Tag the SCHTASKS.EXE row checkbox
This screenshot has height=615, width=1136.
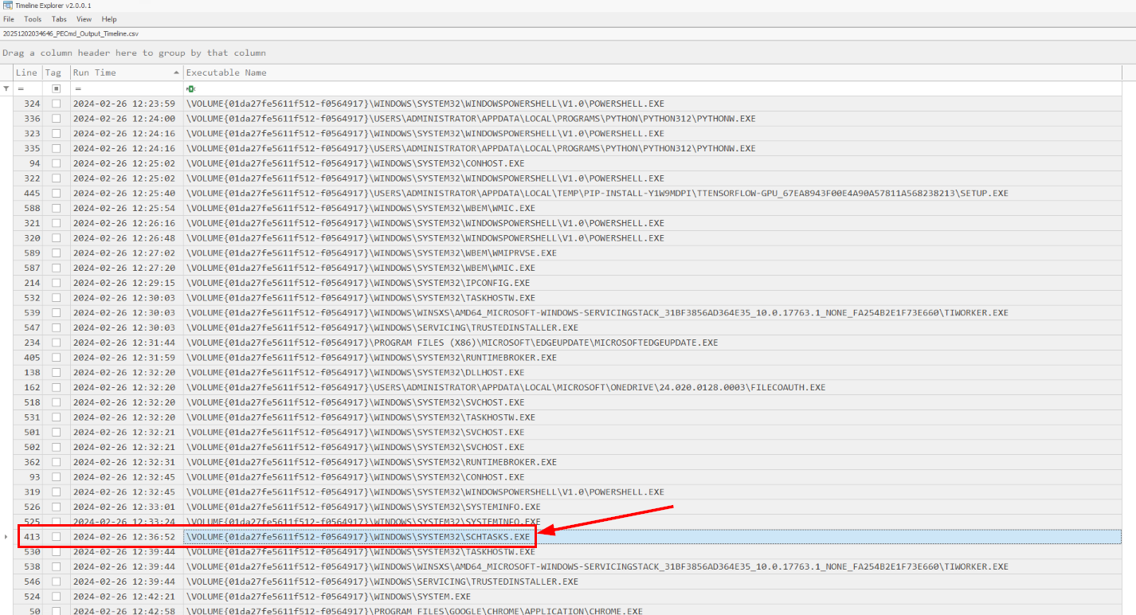pos(56,537)
